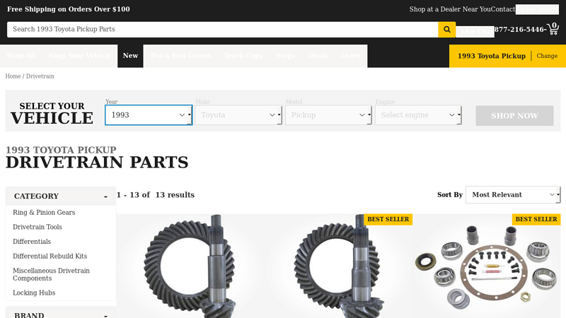Viewport: 566px width, 318px height.
Task: Open the New menu tab
Action: (x=130, y=56)
